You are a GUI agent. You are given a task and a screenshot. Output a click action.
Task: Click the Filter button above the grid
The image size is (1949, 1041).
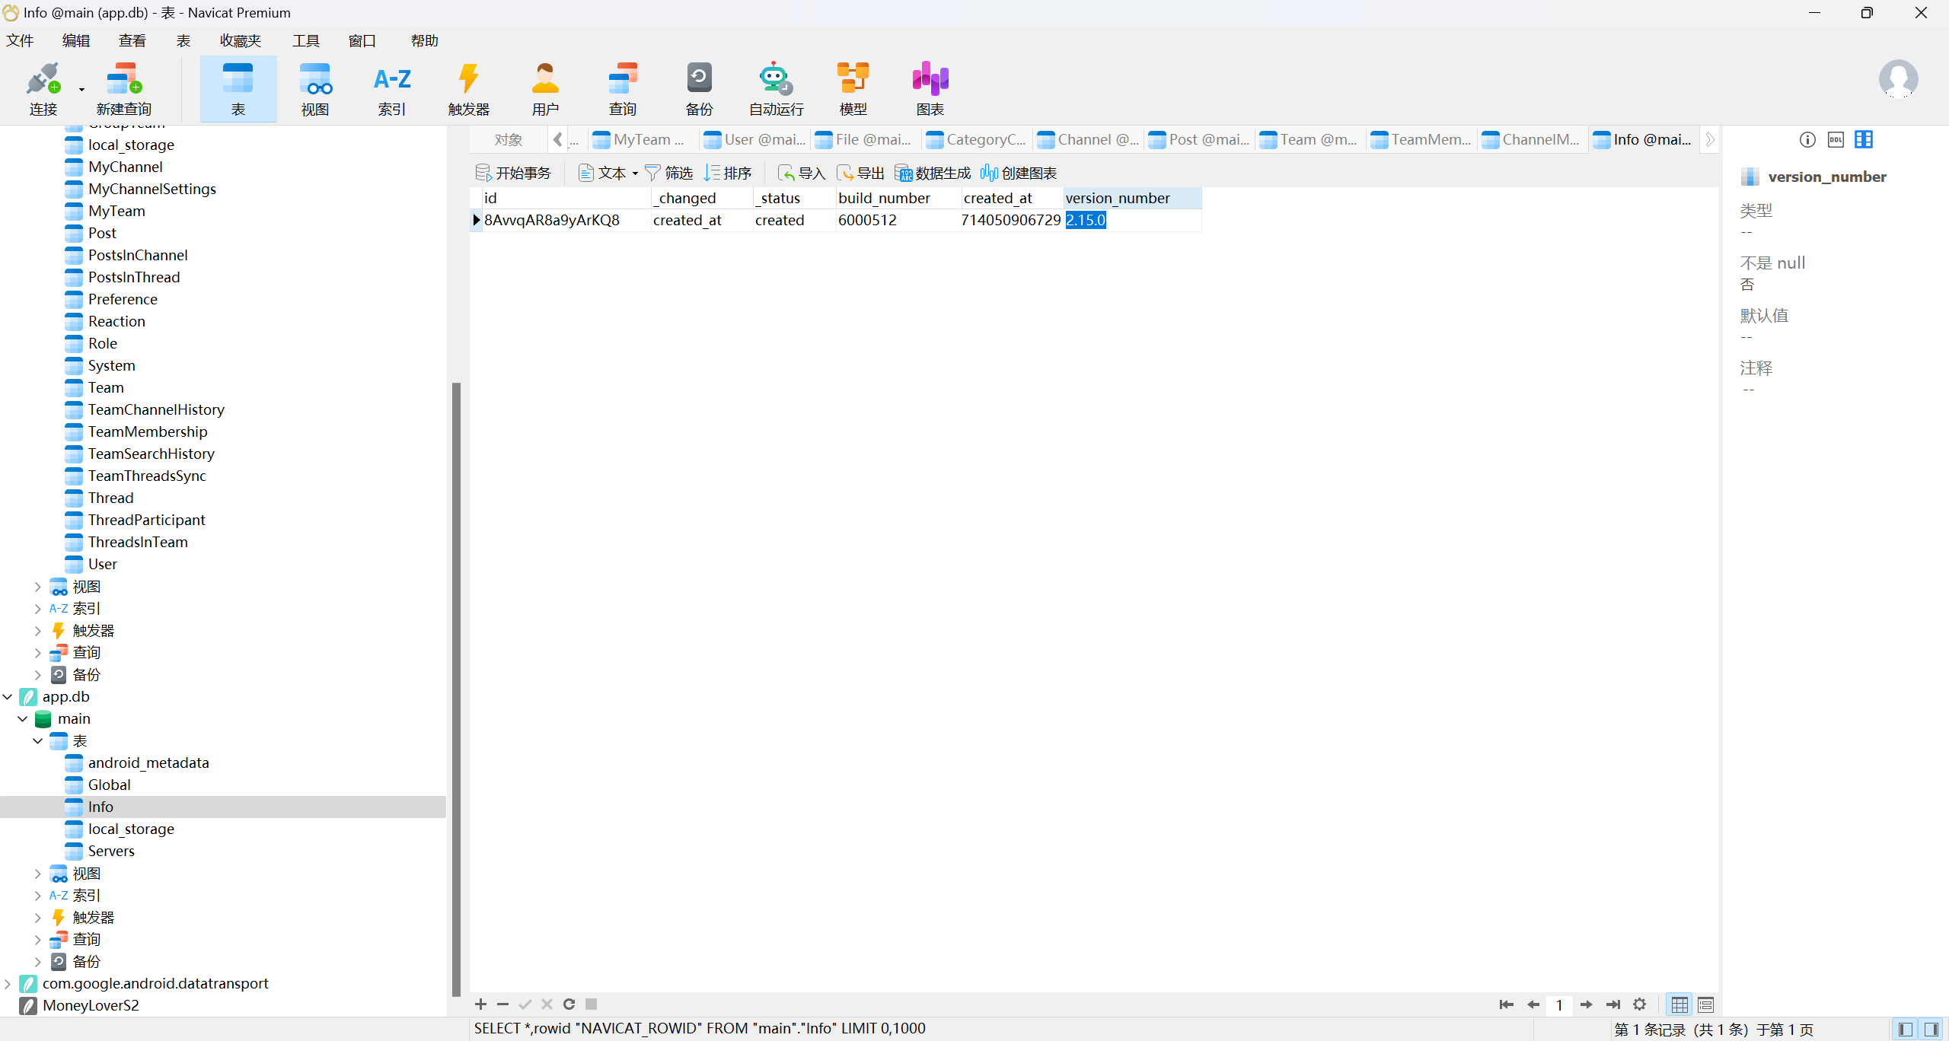tap(669, 173)
